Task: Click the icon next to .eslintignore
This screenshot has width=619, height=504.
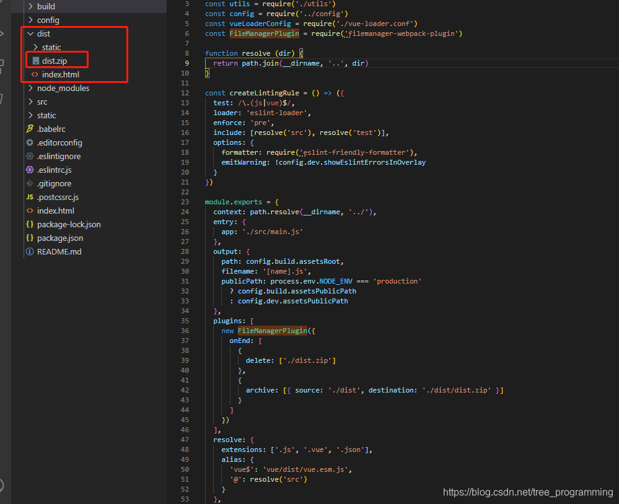Action: [x=30, y=156]
